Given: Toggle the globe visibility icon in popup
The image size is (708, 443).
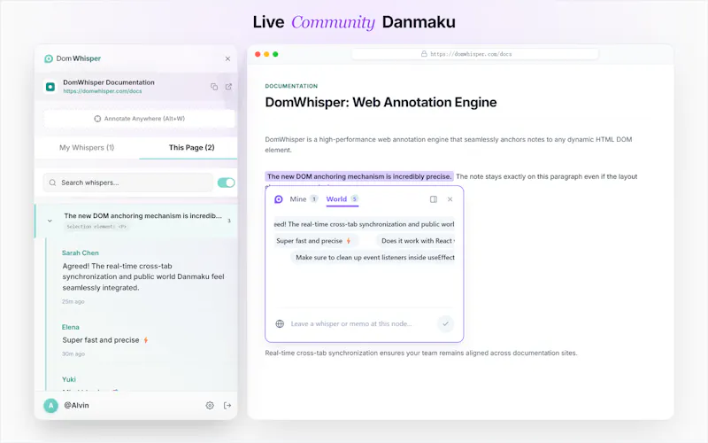Looking at the screenshot, I should click(x=280, y=323).
